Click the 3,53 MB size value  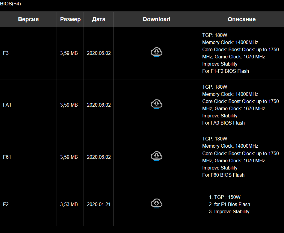[69, 204]
